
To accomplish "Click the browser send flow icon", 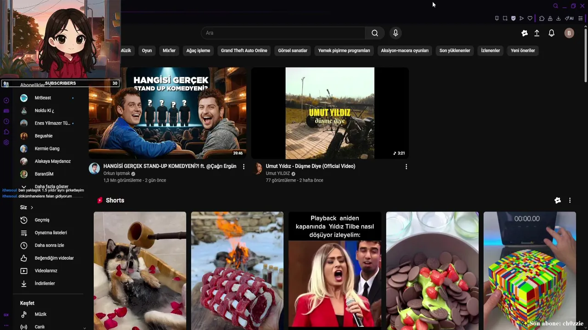I will [521, 18].
